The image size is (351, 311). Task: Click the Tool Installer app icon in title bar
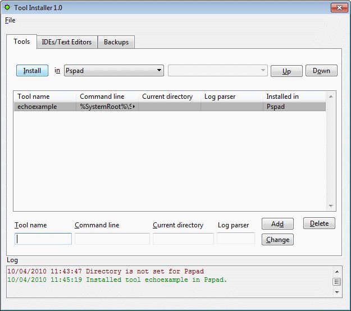coord(7,7)
